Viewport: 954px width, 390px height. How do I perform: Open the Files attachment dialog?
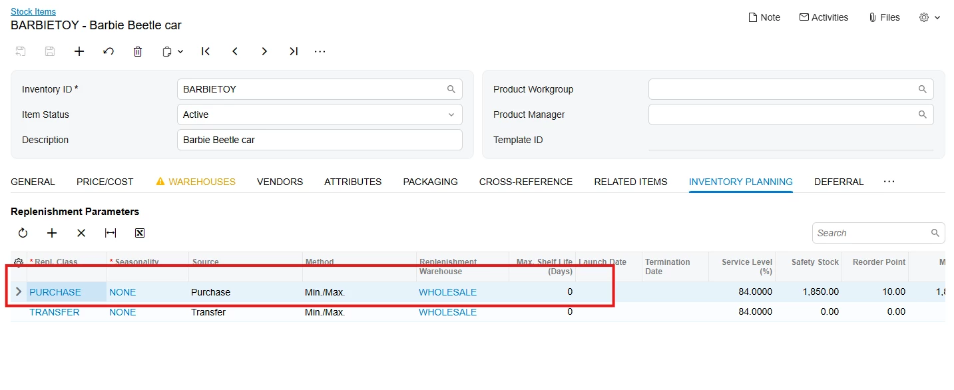(x=884, y=17)
